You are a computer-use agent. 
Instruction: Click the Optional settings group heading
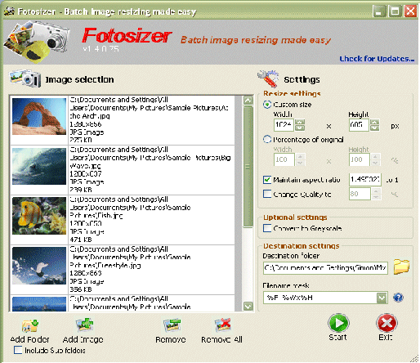[295, 217]
